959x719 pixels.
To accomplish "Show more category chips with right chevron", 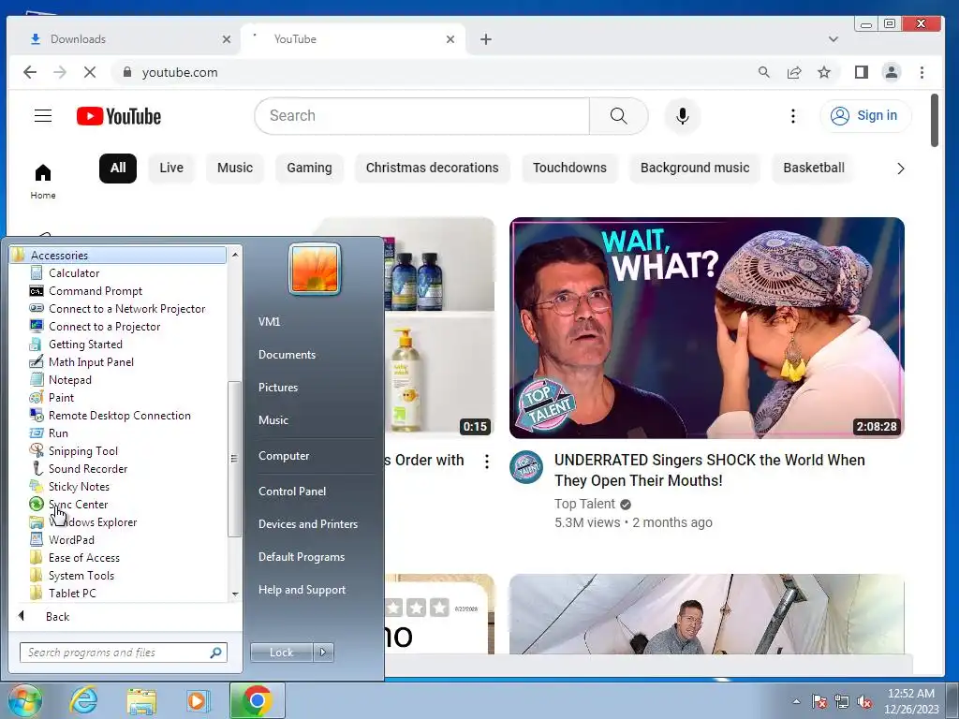I will 900,169.
